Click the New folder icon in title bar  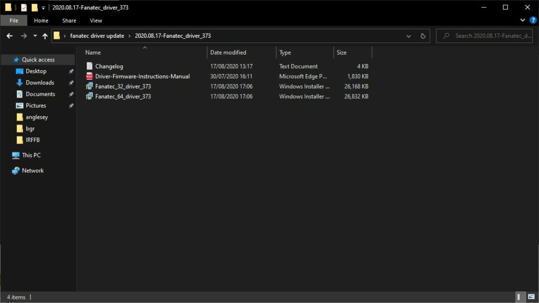point(34,7)
